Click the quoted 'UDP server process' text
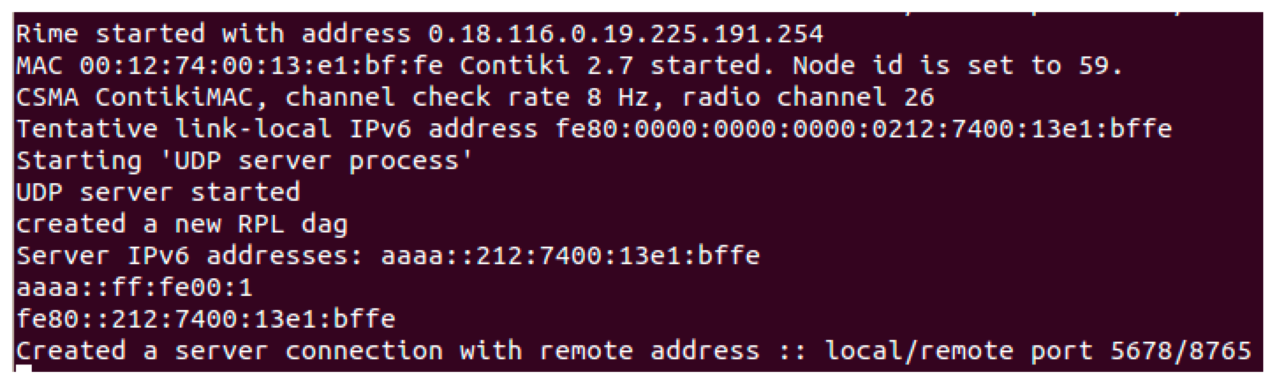1275x384 pixels. click(316, 160)
